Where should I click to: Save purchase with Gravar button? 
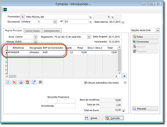(x=94, y=118)
